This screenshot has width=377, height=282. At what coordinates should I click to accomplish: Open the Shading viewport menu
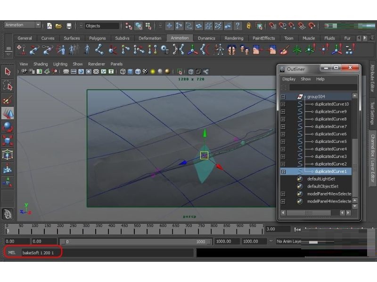[41, 64]
